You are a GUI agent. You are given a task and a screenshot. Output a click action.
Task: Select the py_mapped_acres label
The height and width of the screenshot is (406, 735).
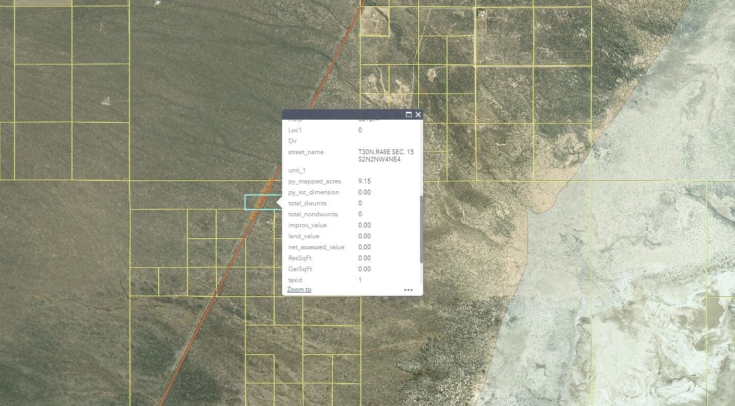click(314, 181)
